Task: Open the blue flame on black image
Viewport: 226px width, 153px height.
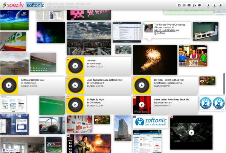Action: [51, 32]
